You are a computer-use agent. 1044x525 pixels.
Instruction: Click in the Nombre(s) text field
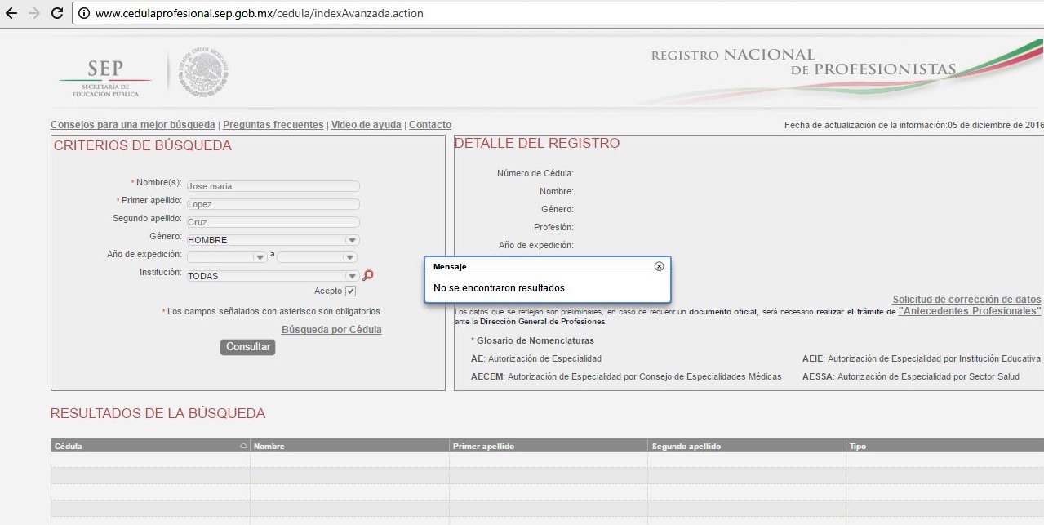click(x=273, y=186)
